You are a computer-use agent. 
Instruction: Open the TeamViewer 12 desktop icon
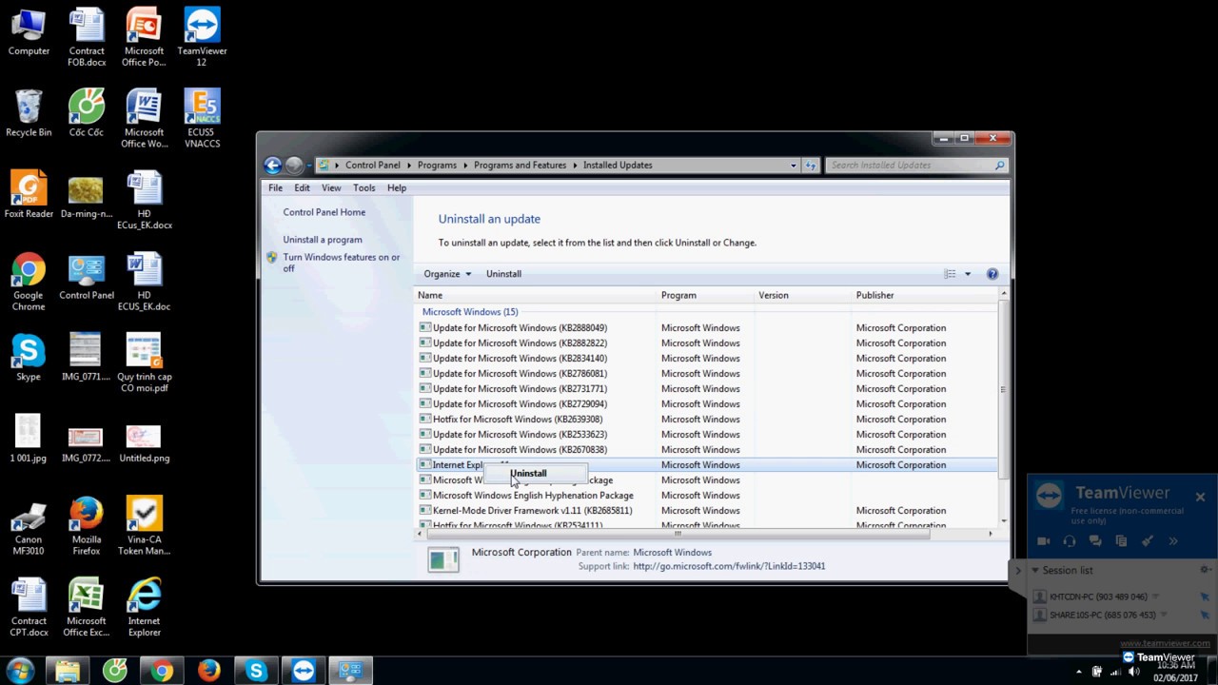(x=202, y=38)
